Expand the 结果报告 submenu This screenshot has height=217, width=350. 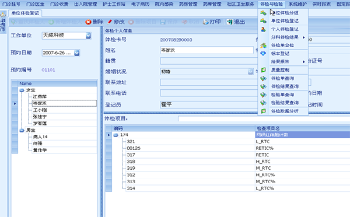point(304,62)
